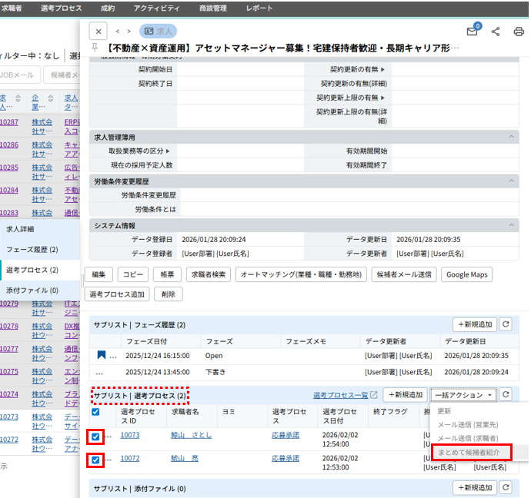Pin the job record with the pushpin icon
The height and width of the screenshot is (498, 531).
coord(95,48)
